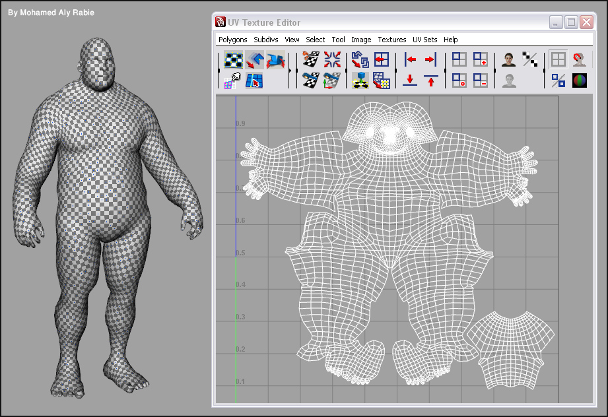Screen dimensions: 608x417
Task: Open the Select menu
Action: click(316, 40)
